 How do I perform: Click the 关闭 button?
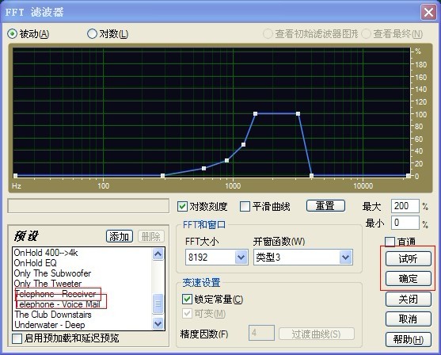tap(408, 299)
